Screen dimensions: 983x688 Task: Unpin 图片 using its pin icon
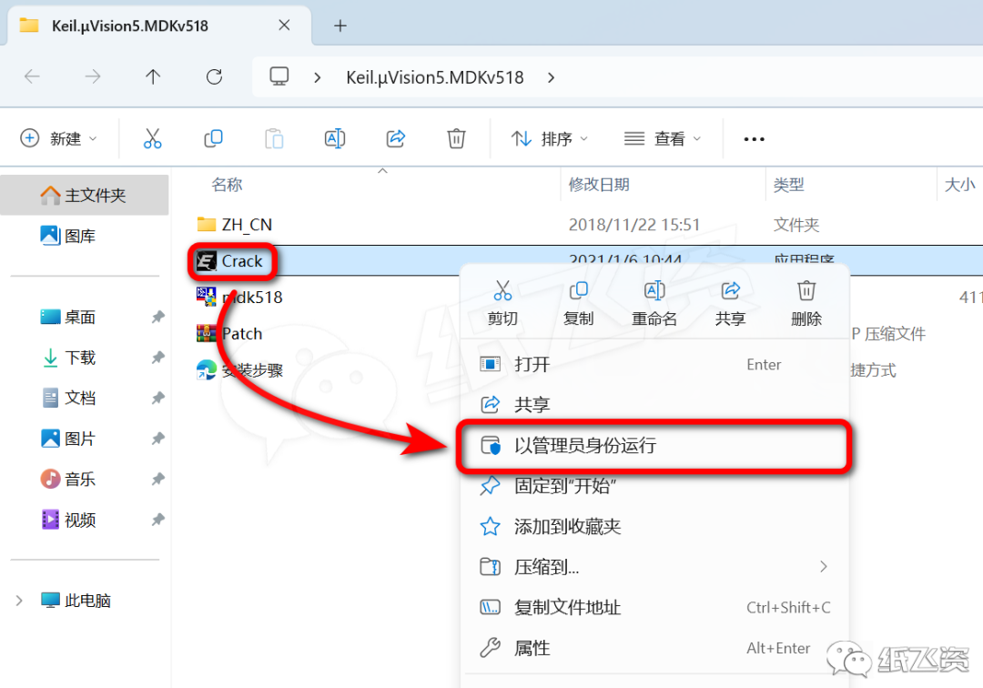157,439
